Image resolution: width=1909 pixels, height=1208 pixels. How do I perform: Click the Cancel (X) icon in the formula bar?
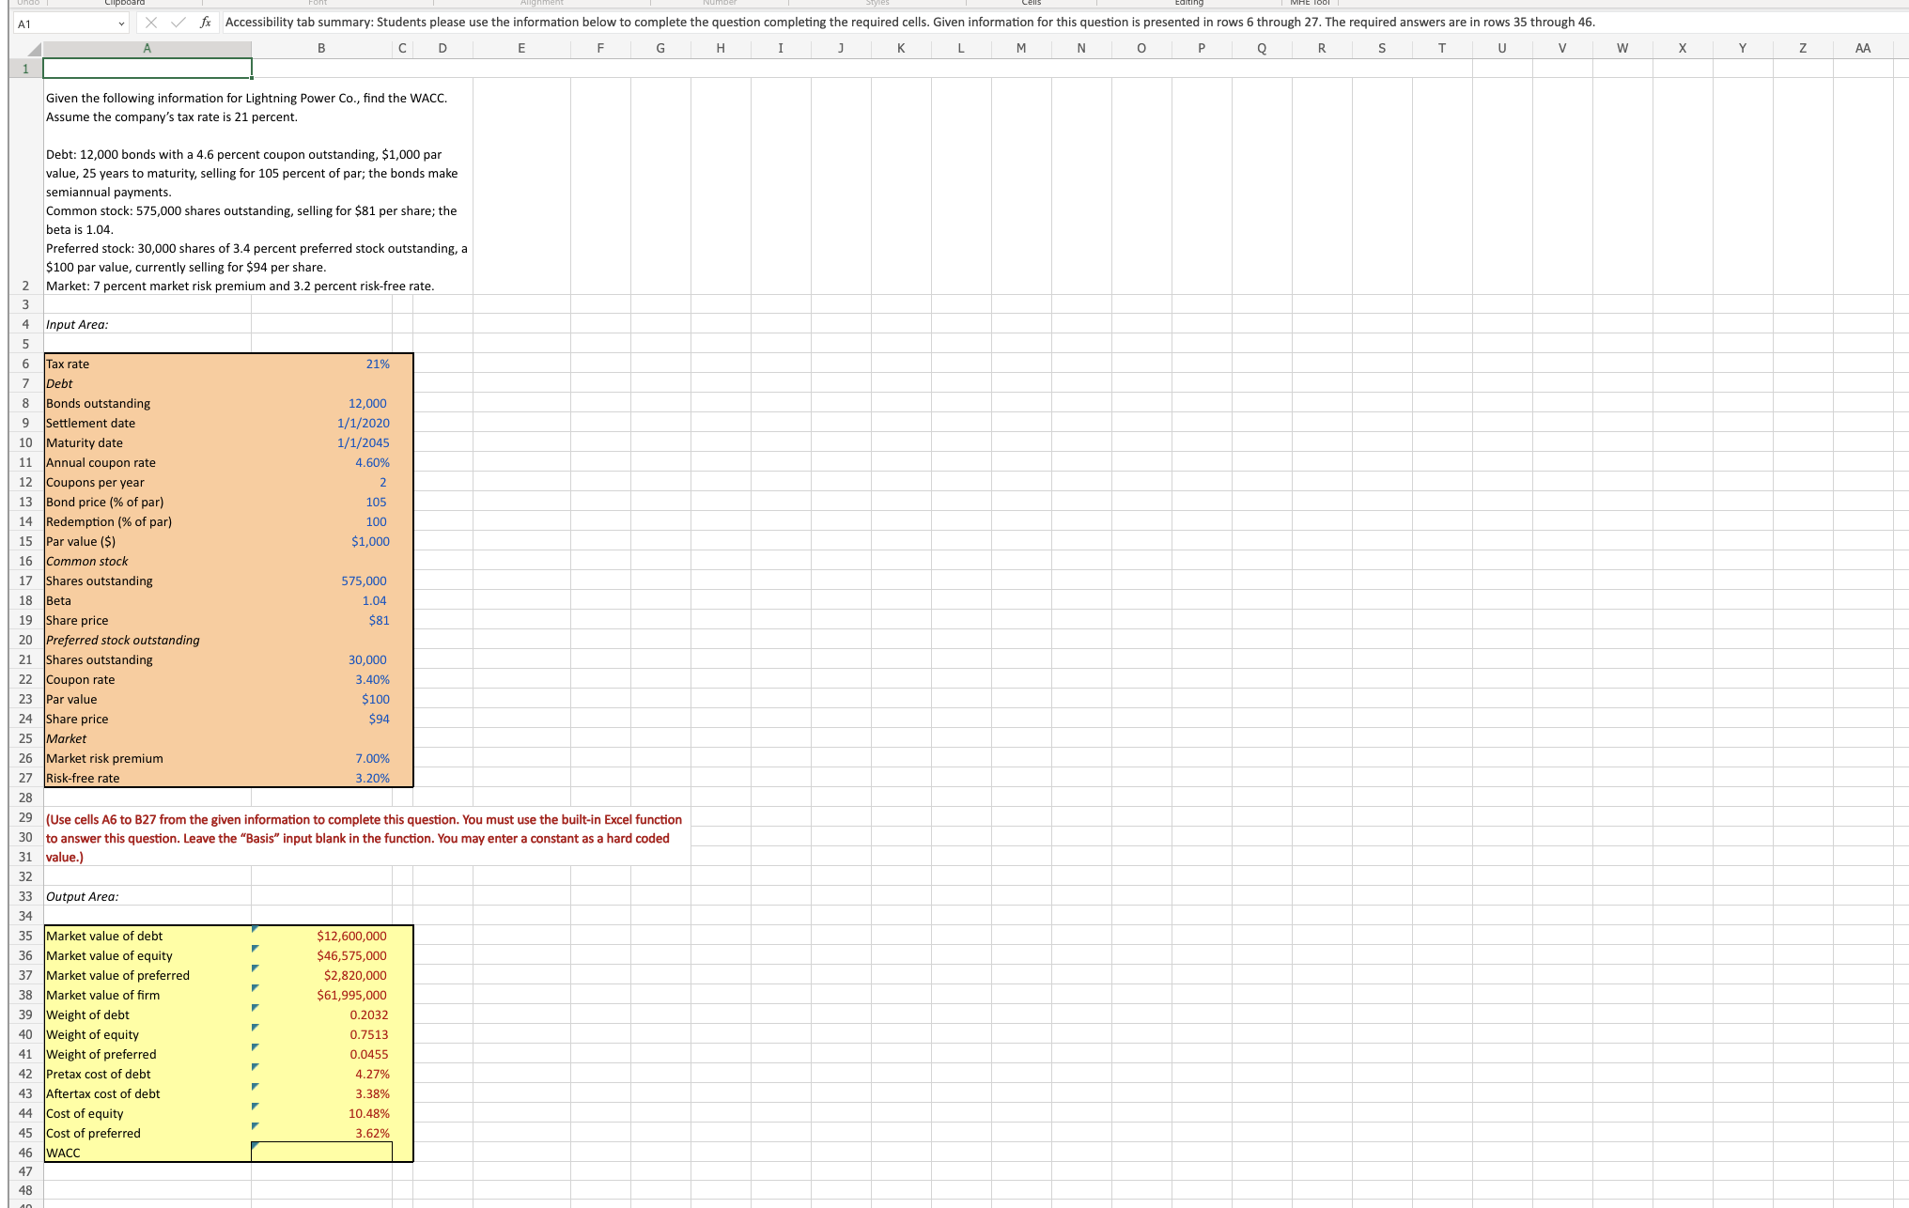pyautogui.click(x=152, y=21)
